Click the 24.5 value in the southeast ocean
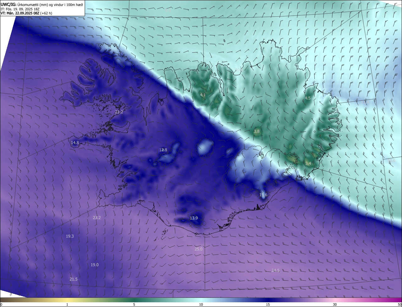 click(x=275, y=271)
